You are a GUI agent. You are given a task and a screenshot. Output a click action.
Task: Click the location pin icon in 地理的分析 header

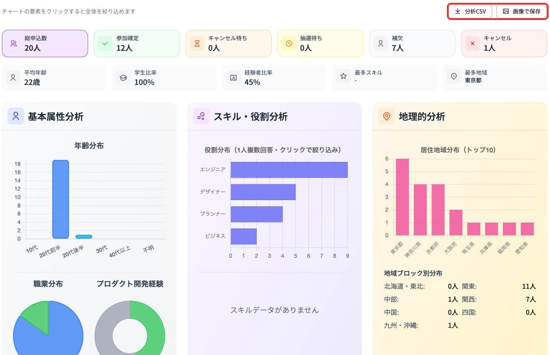(386, 116)
